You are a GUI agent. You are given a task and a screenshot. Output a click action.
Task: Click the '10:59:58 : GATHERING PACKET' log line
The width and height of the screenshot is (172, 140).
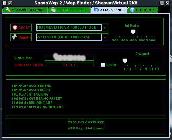[x=37, y=99]
